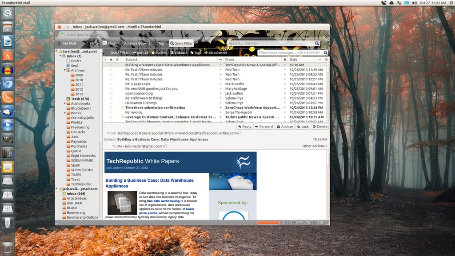Open Ubuntu Dash home in the launcher
455x256 pixels.
(x=8, y=13)
